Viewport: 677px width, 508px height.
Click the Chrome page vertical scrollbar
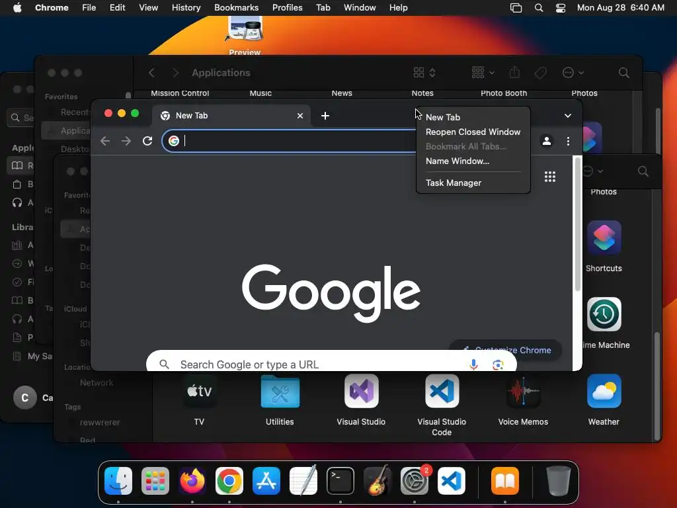coord(577,226)
